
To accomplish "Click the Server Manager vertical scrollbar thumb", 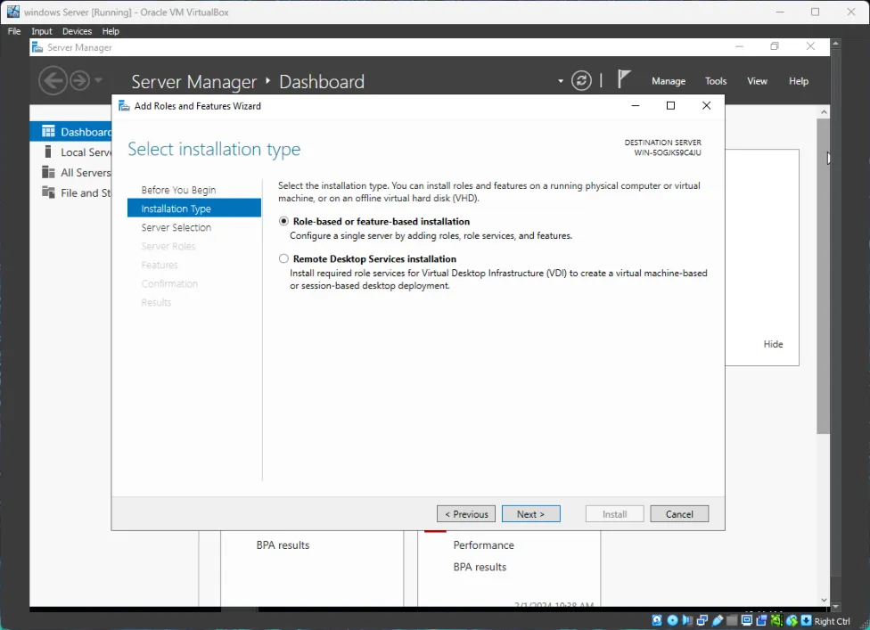I will coord(824,275).
